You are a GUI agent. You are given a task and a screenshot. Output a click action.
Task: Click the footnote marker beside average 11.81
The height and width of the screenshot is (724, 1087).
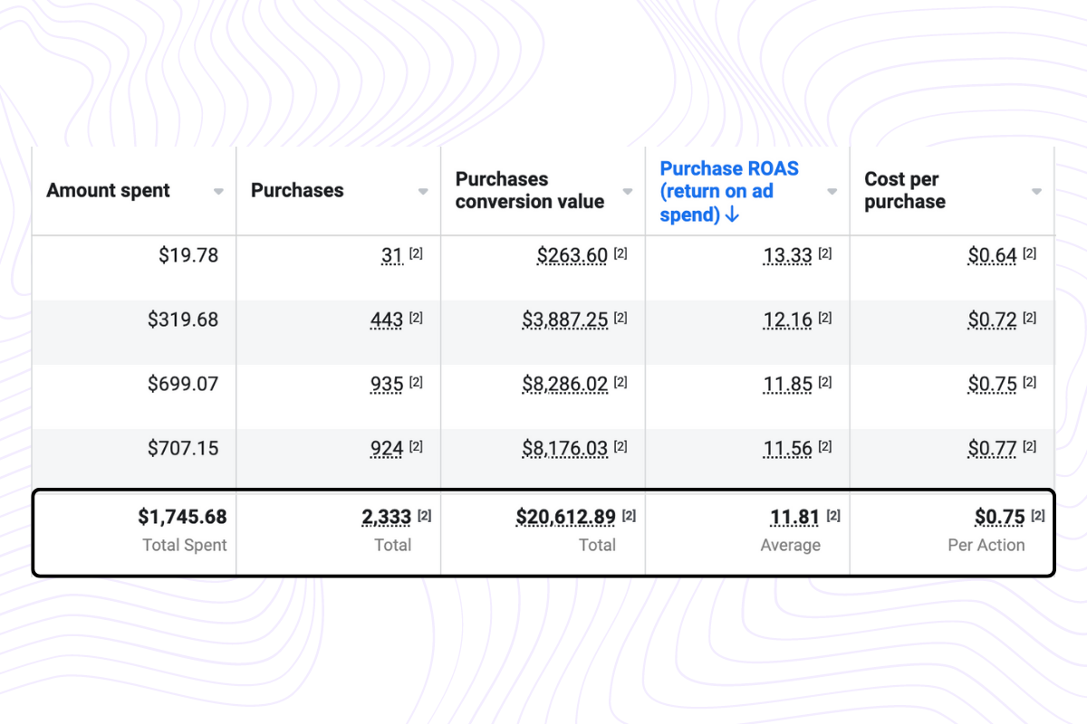834,516
